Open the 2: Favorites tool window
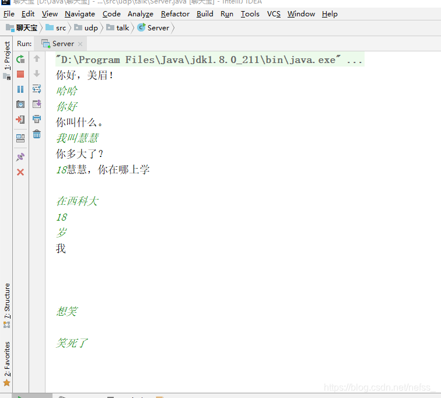Image resolution: width=441 pixels, height=398 pixels. [7, 364]
